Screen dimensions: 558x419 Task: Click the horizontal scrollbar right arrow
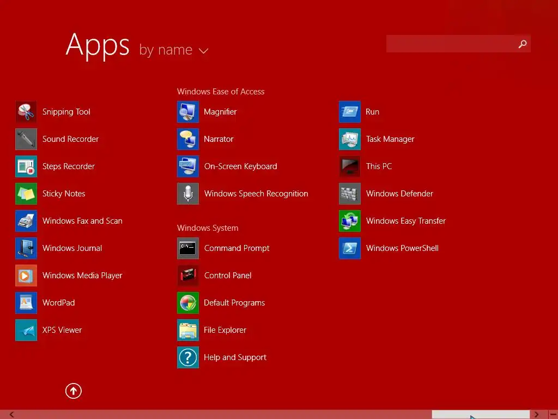[x=536, y=415]
